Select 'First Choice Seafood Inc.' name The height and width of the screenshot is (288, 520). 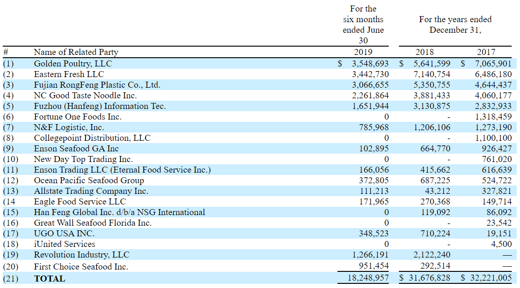pos(81,266)
